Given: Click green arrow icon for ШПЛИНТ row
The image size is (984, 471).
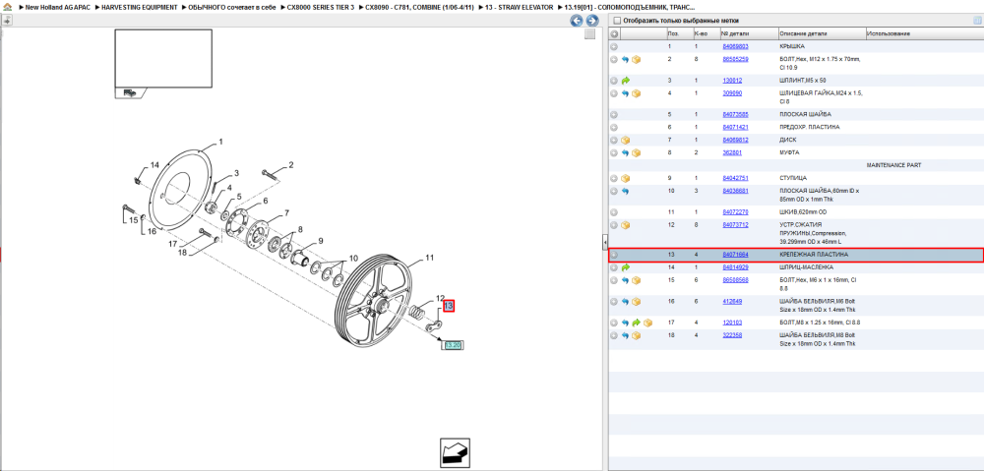Looking at the screenshot, I should [x=625, y=81].
